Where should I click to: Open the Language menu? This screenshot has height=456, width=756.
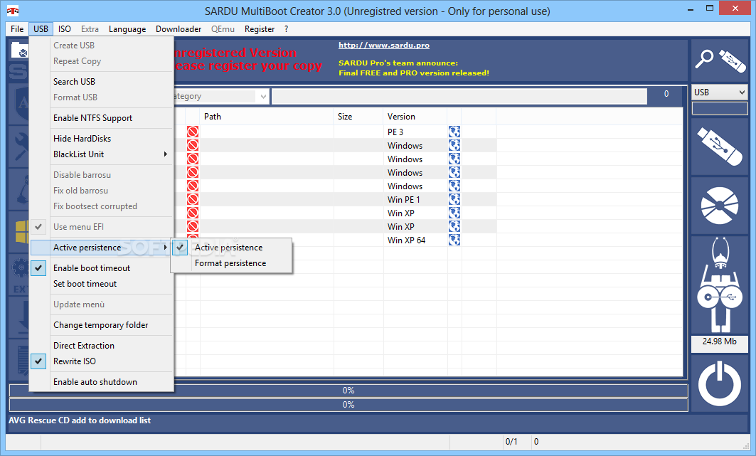tap(127, 29)
